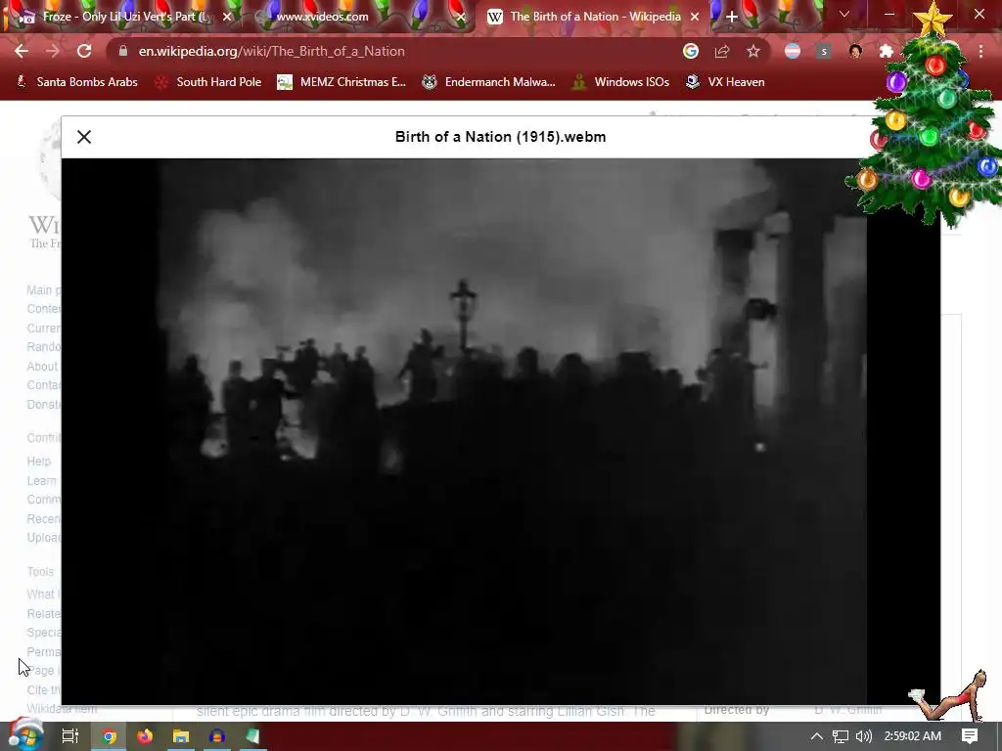Viewport: 1002px width, 751px height.
Task: Open network status tray icon
Action: pyautogui.click(x=841, y=736)
